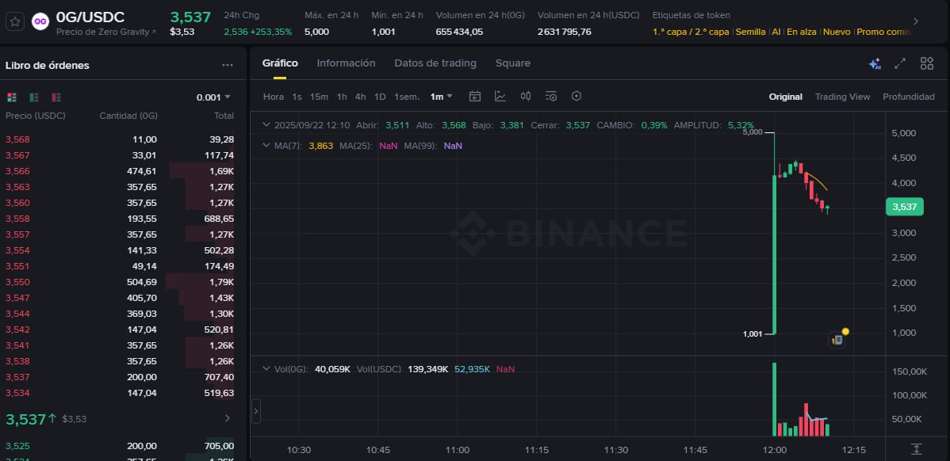Image resolution: width=950 pixels, height=461 pixels.
Task: Select ask price 3,544 row
Action: pyautogui.click(x=120, y=314)
